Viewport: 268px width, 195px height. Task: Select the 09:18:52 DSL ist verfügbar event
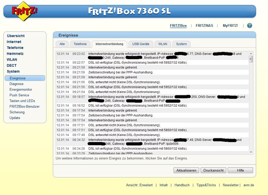pos(152,106)
